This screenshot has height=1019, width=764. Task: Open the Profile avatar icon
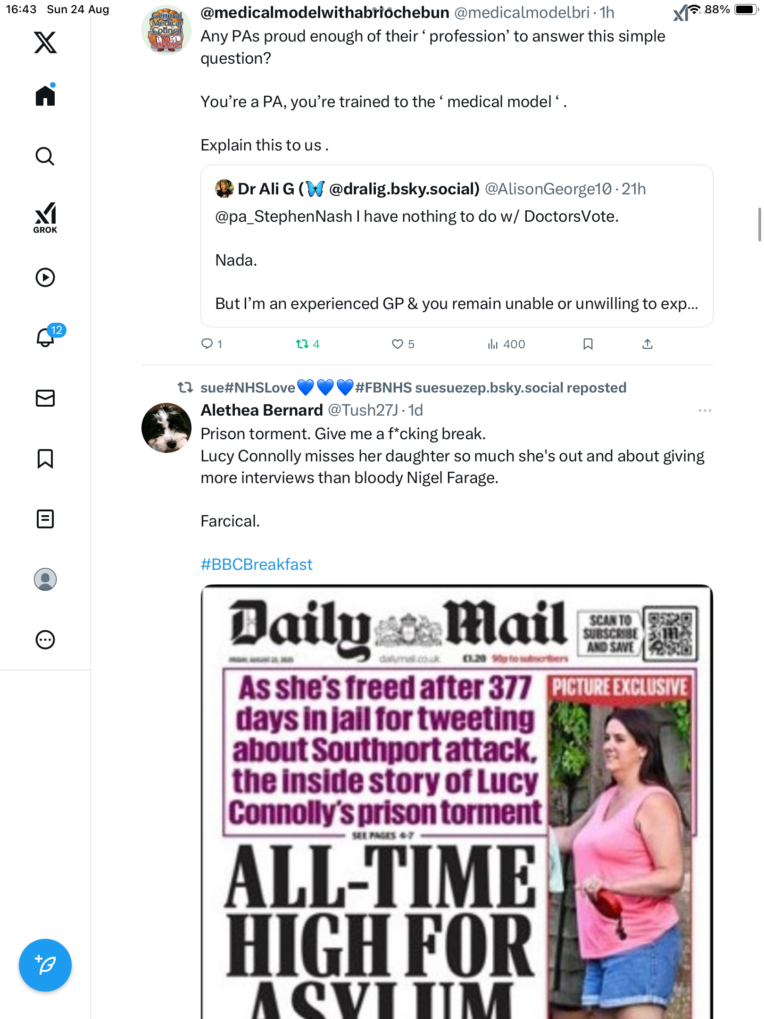click(45, 579)
